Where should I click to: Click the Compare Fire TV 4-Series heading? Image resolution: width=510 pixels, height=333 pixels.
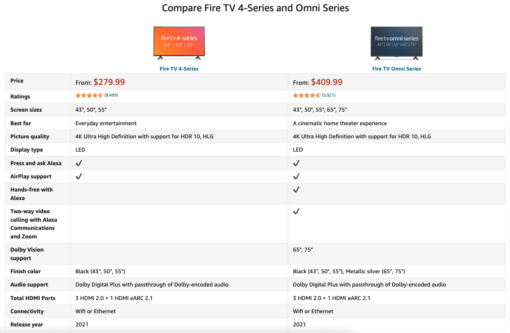[255, 8]
